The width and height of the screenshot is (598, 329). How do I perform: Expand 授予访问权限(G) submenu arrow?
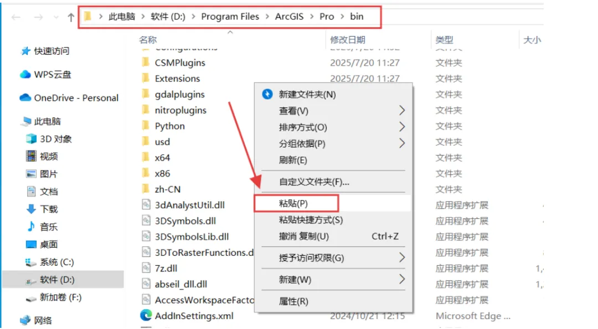point(401,258)
